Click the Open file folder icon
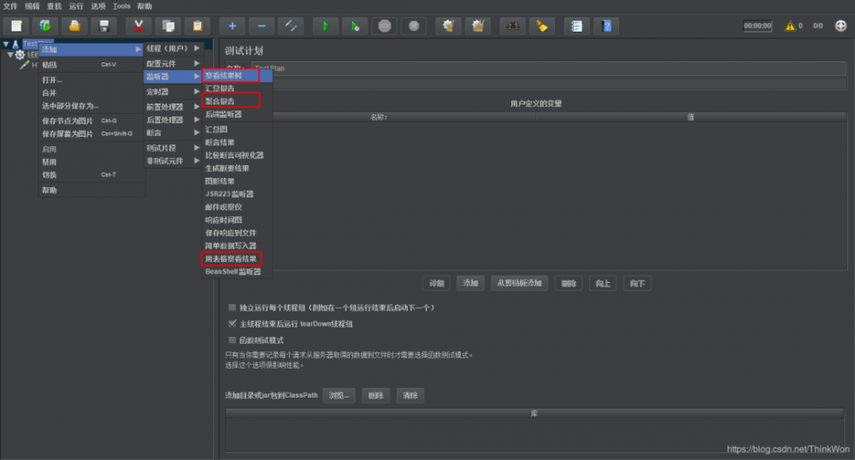 click(x=74, y=26)
